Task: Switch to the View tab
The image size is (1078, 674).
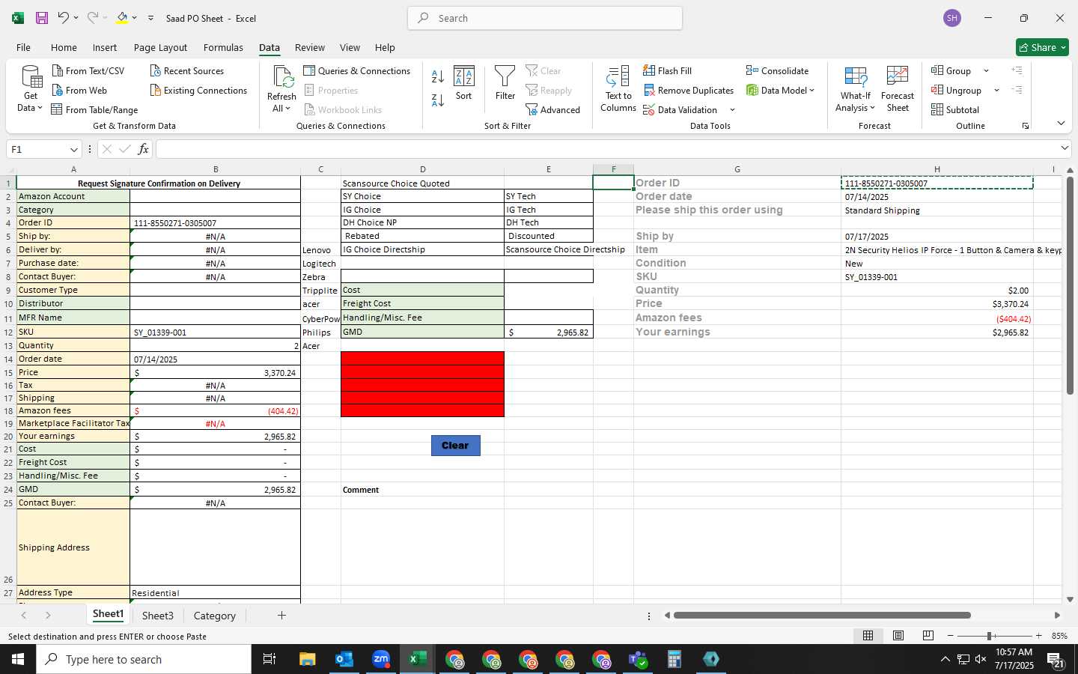Action: tap(350, 47)
